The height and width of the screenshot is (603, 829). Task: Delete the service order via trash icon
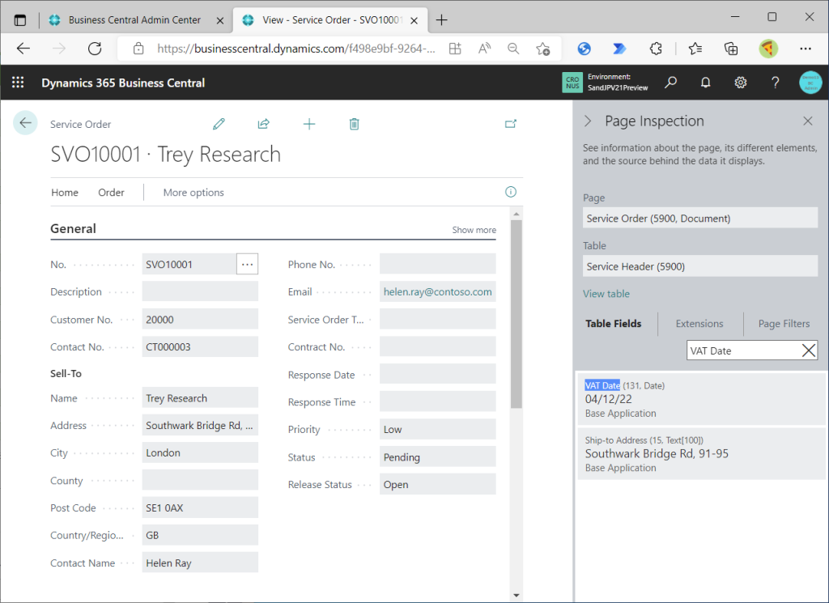pyautogui.click(x=355, y=124)
